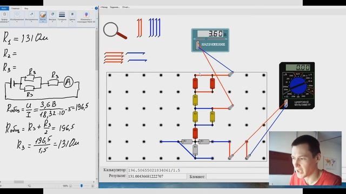Click the Результат output field
The width and height of the screenshot is (346, 194).
[x=157, y=176]
